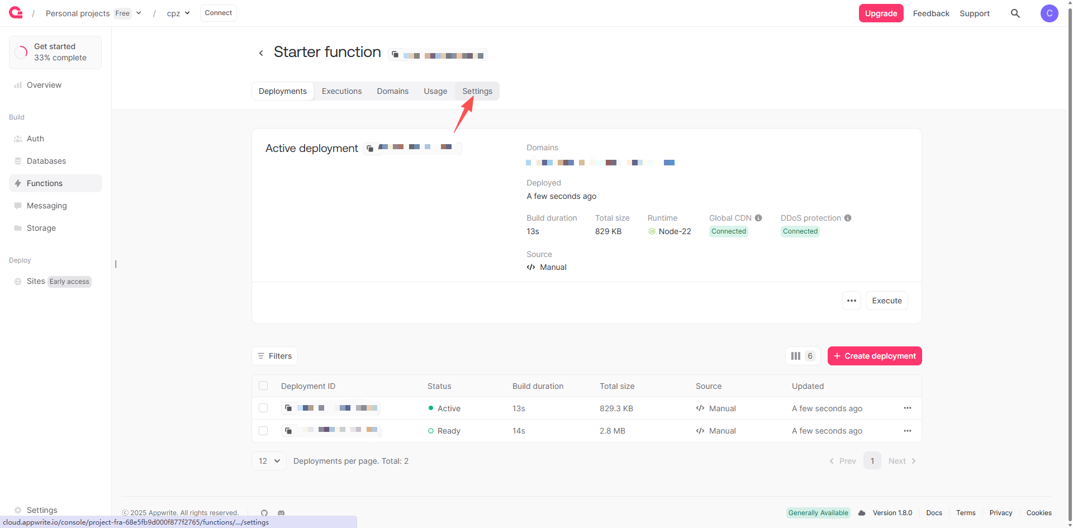Switch to the Executions tab

341,91
